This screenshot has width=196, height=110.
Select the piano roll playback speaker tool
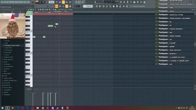(x=56, y=9)
